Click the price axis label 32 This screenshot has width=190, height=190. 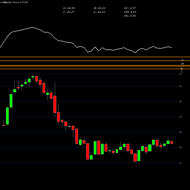click(180, 117)
